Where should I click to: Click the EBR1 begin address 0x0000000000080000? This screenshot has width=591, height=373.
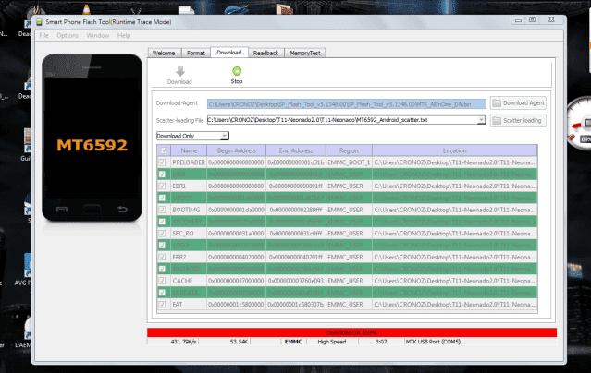[236, 186]
